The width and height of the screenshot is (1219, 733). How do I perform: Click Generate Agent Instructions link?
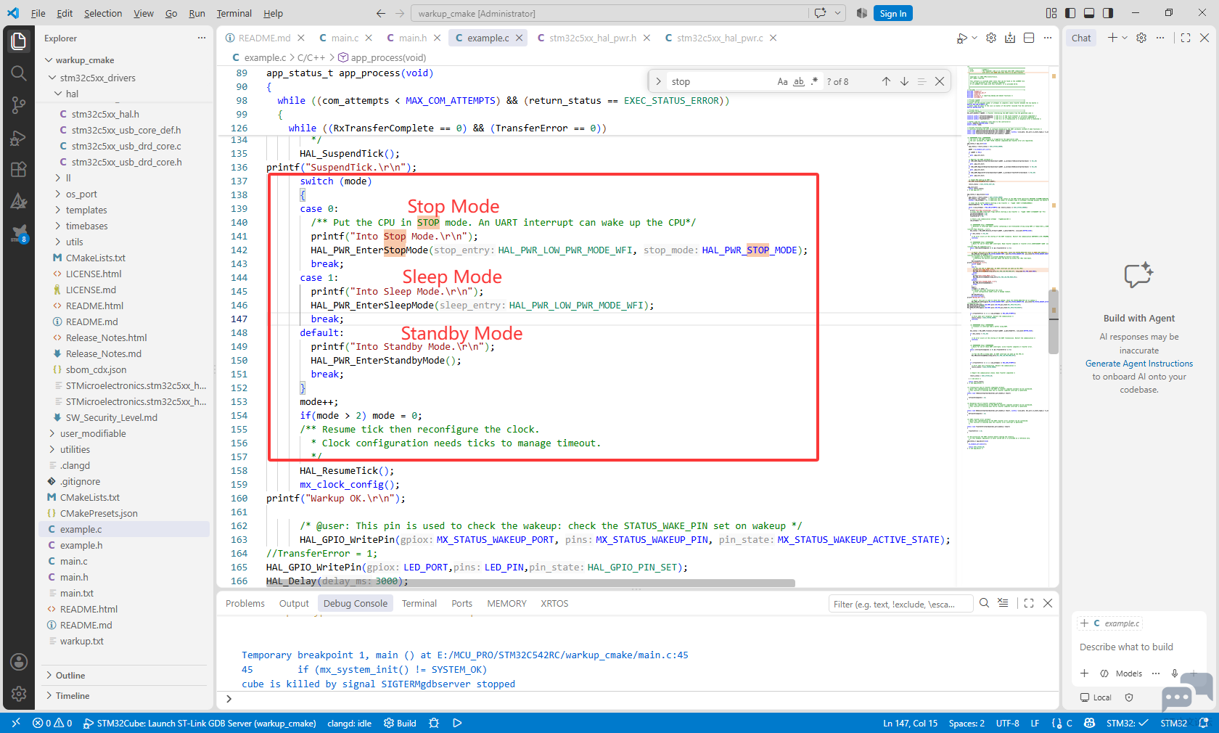point(1139,364)
